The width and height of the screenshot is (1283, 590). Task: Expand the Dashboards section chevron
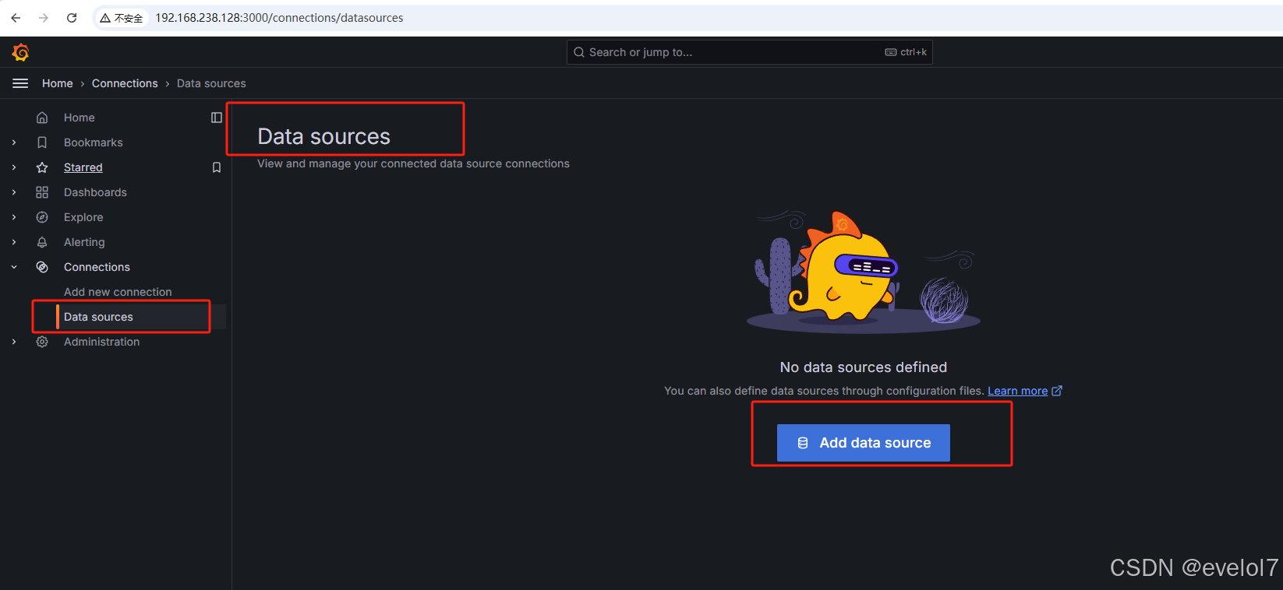coord(14,192)
